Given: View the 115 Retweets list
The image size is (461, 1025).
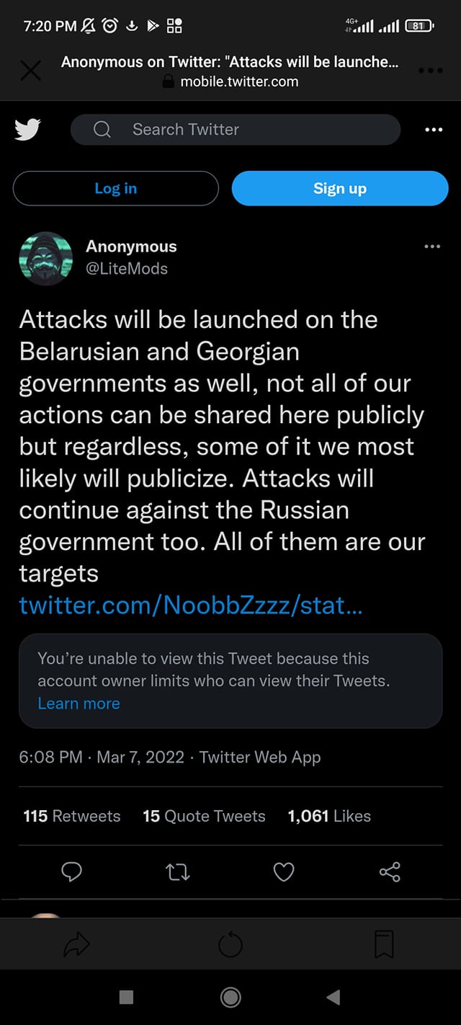Looking at the screenshot, I should (x=72, y=816).
